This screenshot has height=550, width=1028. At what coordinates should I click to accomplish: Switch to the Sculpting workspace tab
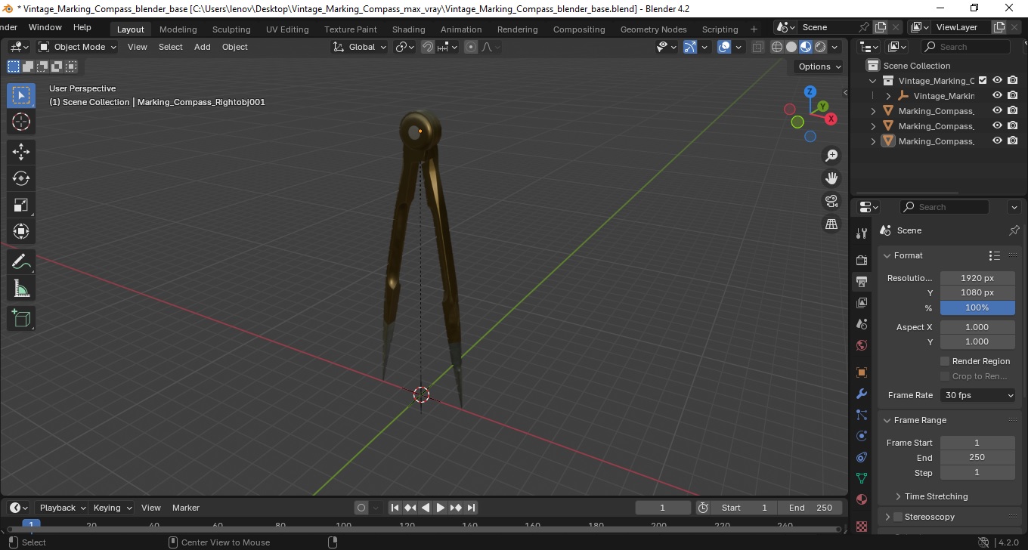click(x=231, y=29)
